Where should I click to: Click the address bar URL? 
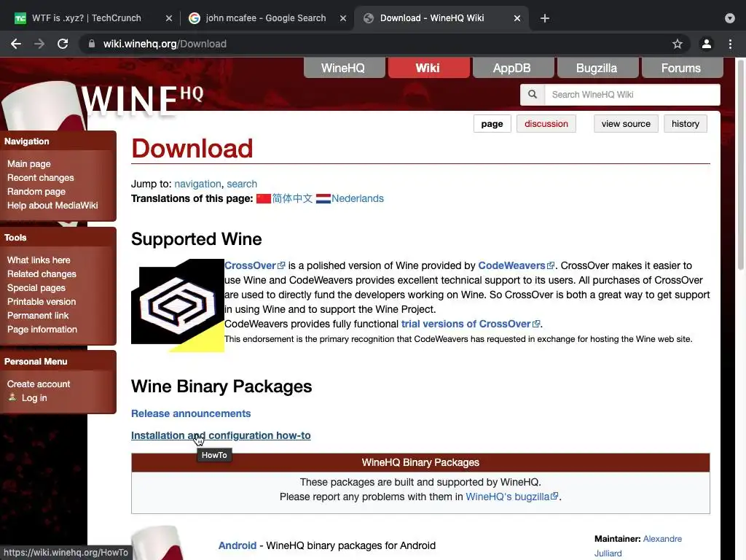(x=165, y=44)
